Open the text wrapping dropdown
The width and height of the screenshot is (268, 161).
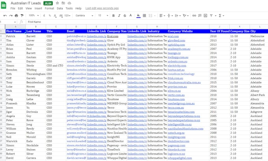tap(178, 15)
